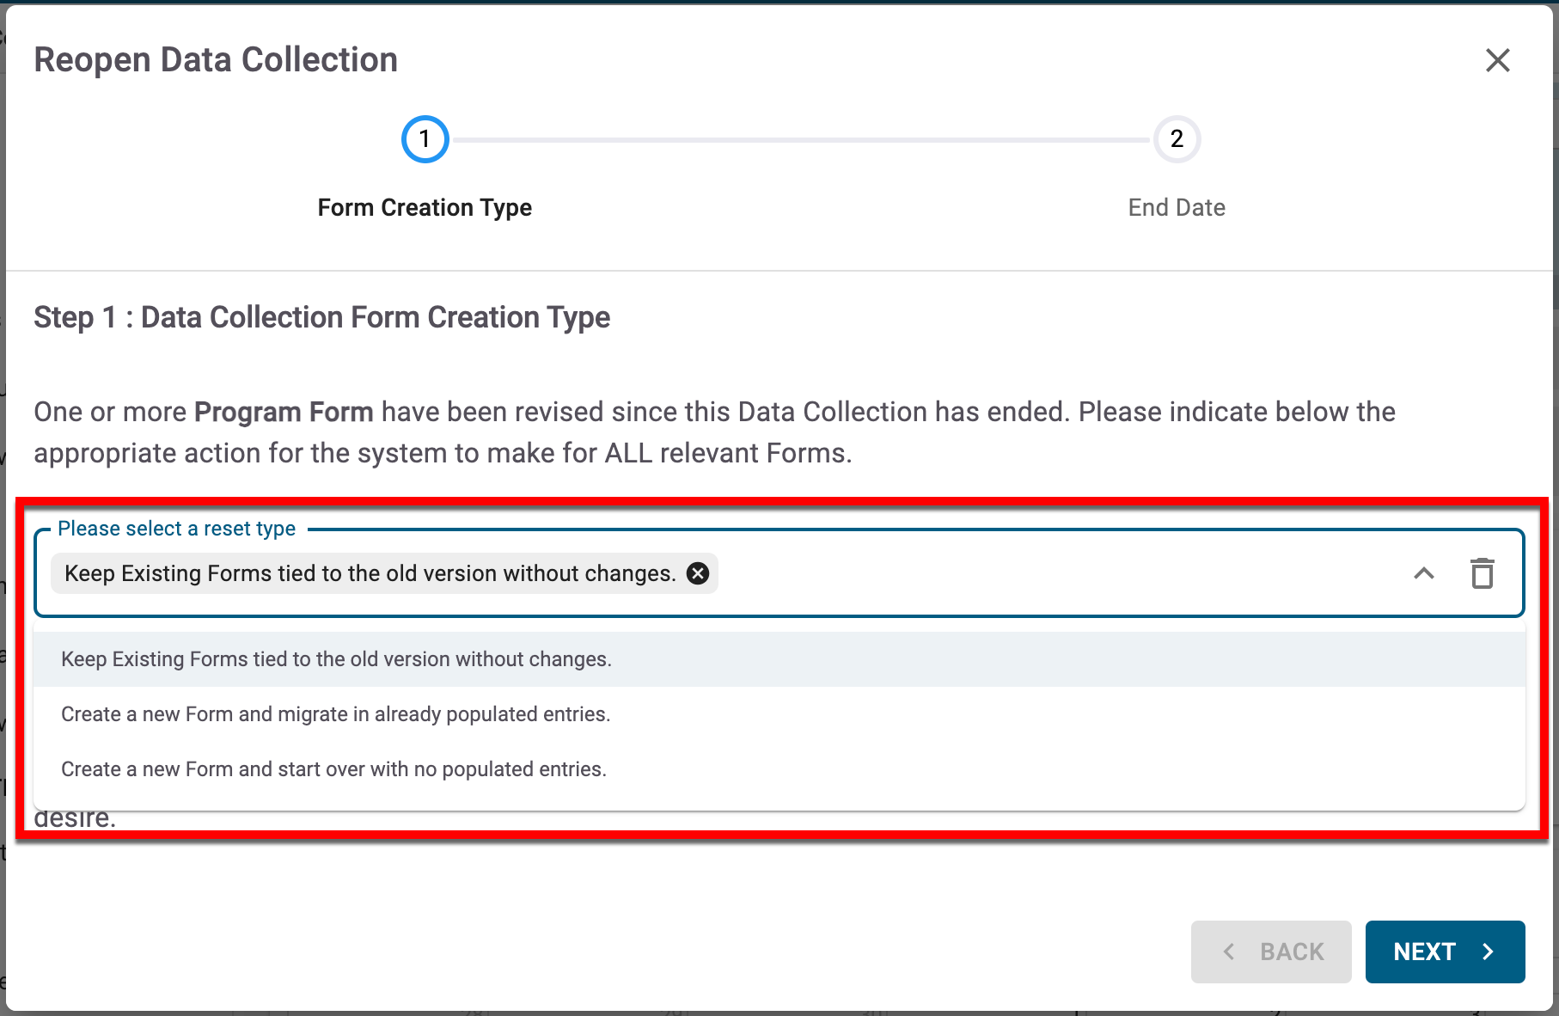Choose "Keep Existing Forms" option in the list
Viewport: 1559px width, 1016px height.
coord(336,659)
